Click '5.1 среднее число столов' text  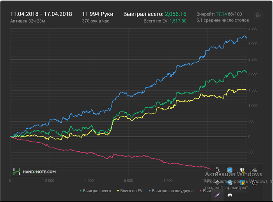click(223, 20)
